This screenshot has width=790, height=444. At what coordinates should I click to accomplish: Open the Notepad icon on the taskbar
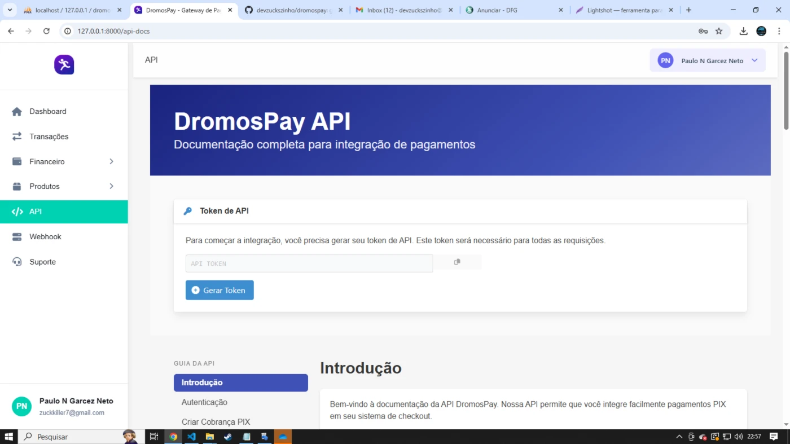(x=246, y=437)
